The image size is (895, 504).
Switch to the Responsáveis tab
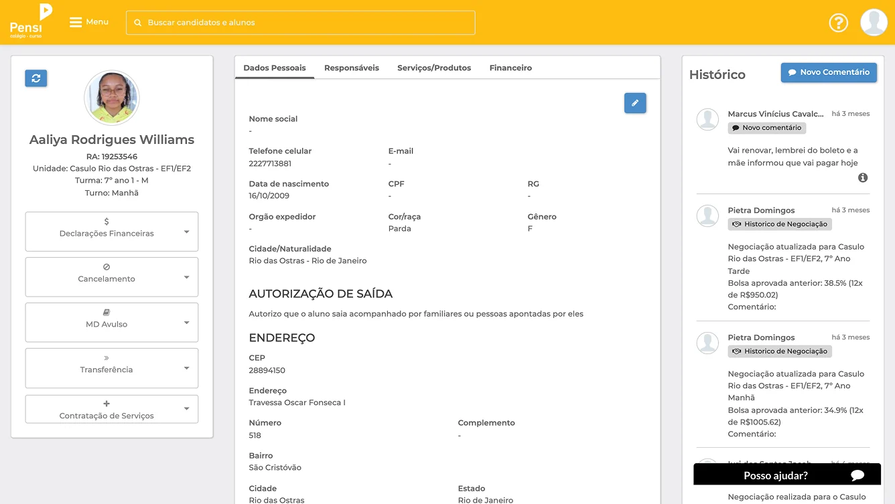(x=352, y=68)
